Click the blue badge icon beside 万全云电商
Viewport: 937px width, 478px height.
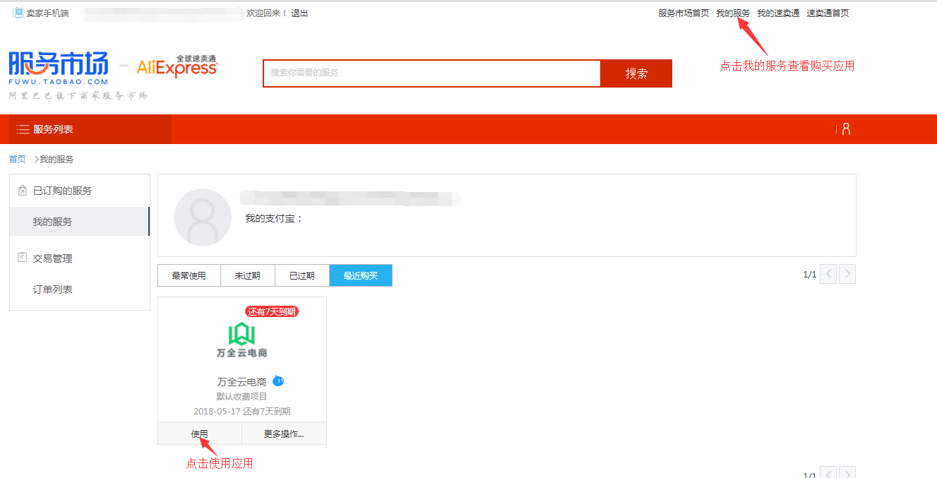coord(278,381)
